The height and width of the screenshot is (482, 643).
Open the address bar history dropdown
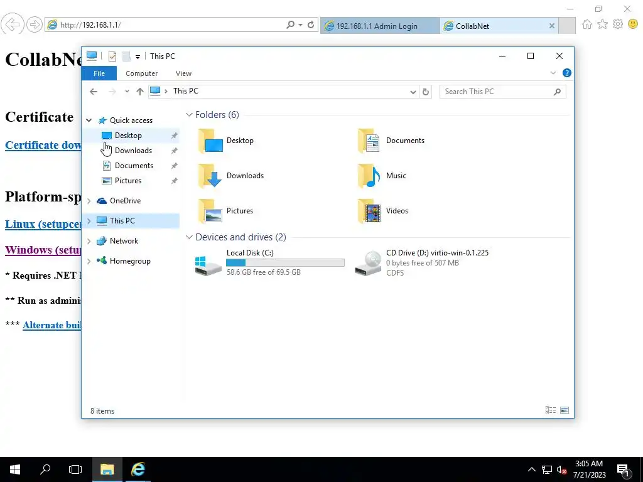point(413,92)
